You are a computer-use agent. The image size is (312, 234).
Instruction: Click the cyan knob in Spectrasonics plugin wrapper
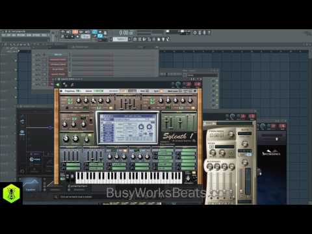[x=263, y=125]
